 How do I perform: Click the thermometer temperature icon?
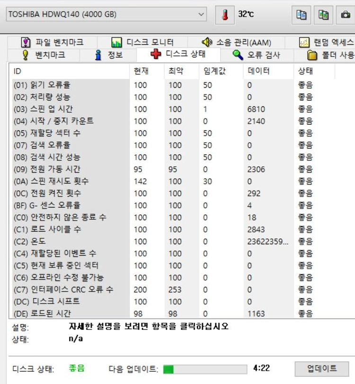pos(225,15)
